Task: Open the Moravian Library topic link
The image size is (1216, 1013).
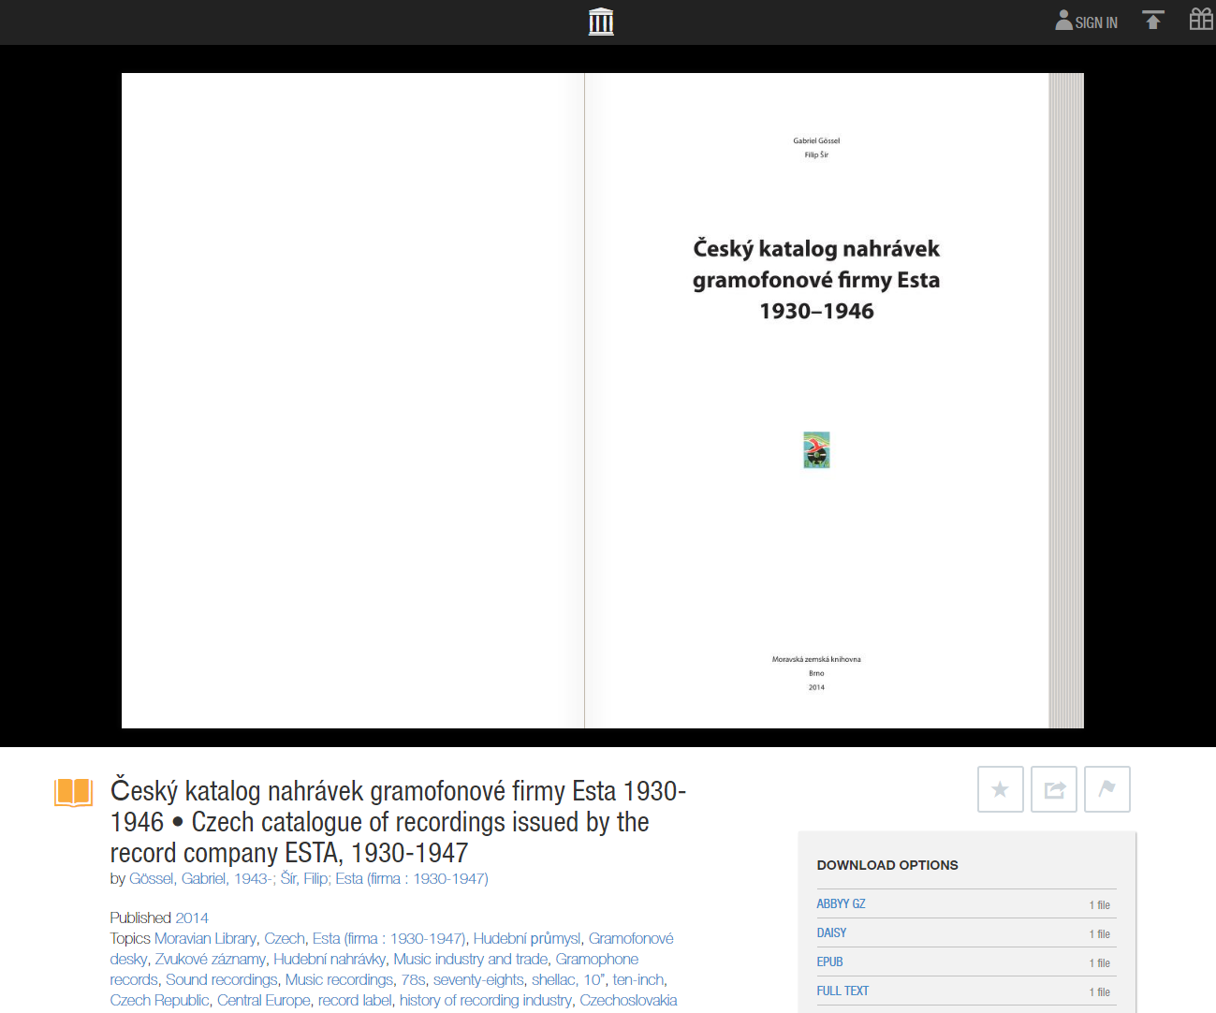Action: [205, 938]
